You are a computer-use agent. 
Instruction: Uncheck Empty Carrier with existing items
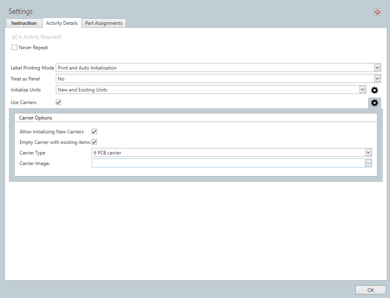click(x=94, y=142)
